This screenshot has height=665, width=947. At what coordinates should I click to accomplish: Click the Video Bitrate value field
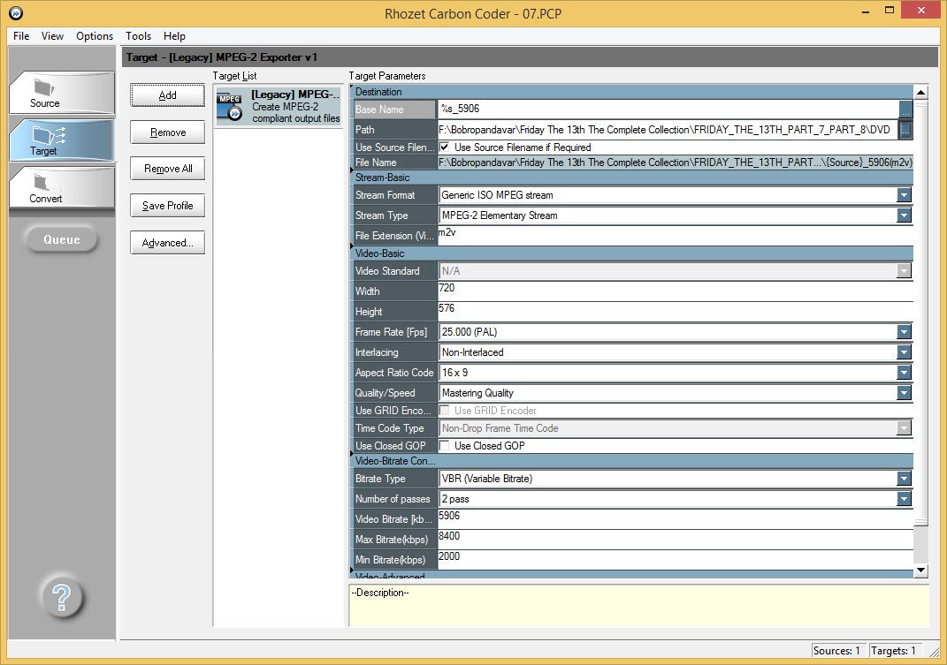click(x=676, y=519)
